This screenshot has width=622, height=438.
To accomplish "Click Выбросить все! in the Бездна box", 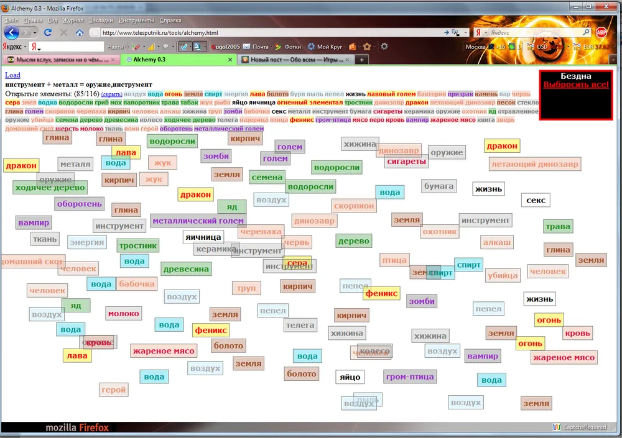I will 576,84.
